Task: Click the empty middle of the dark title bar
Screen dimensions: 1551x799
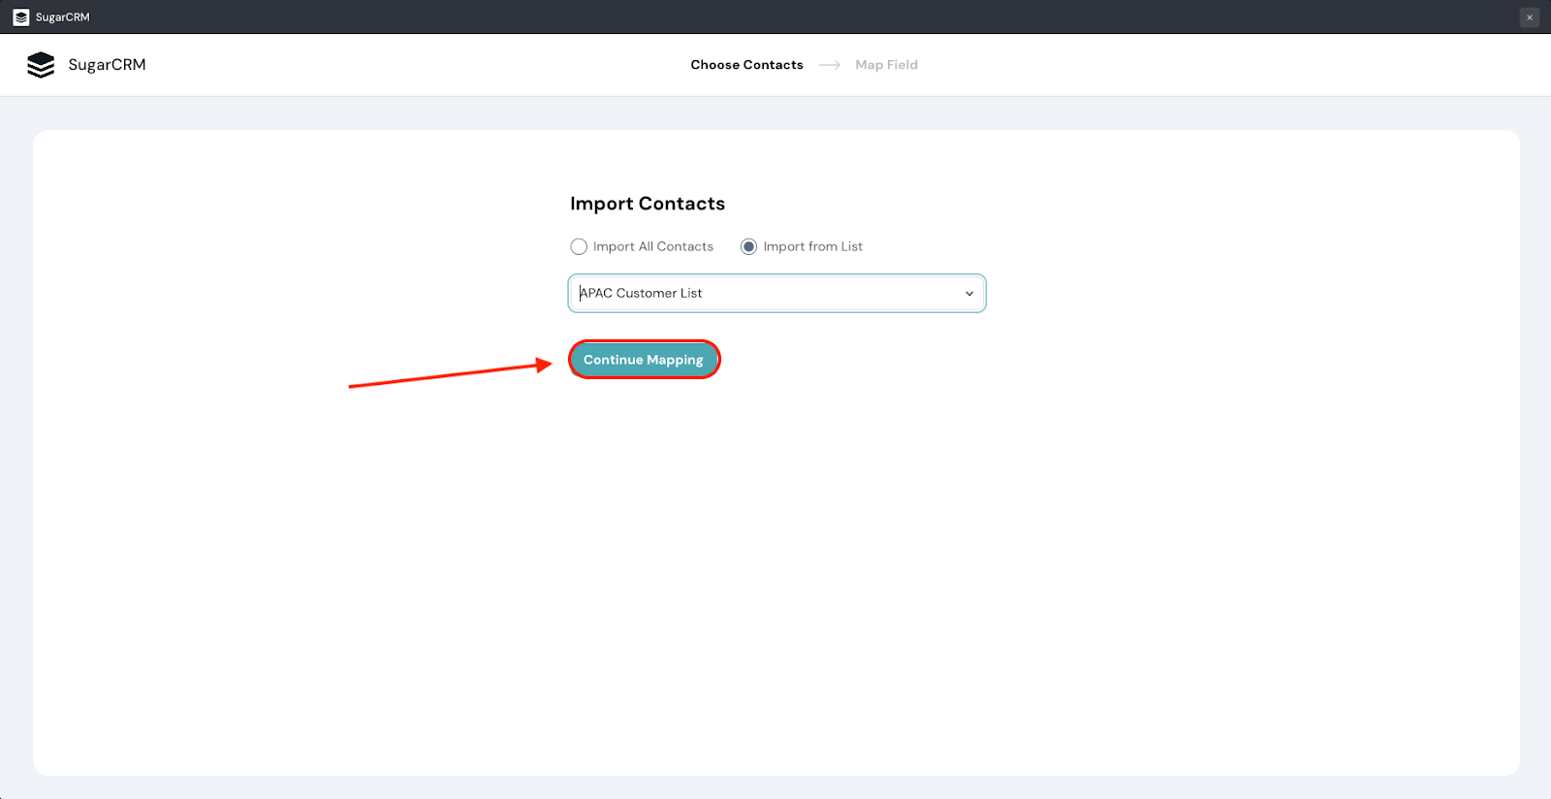Action: 775,17
